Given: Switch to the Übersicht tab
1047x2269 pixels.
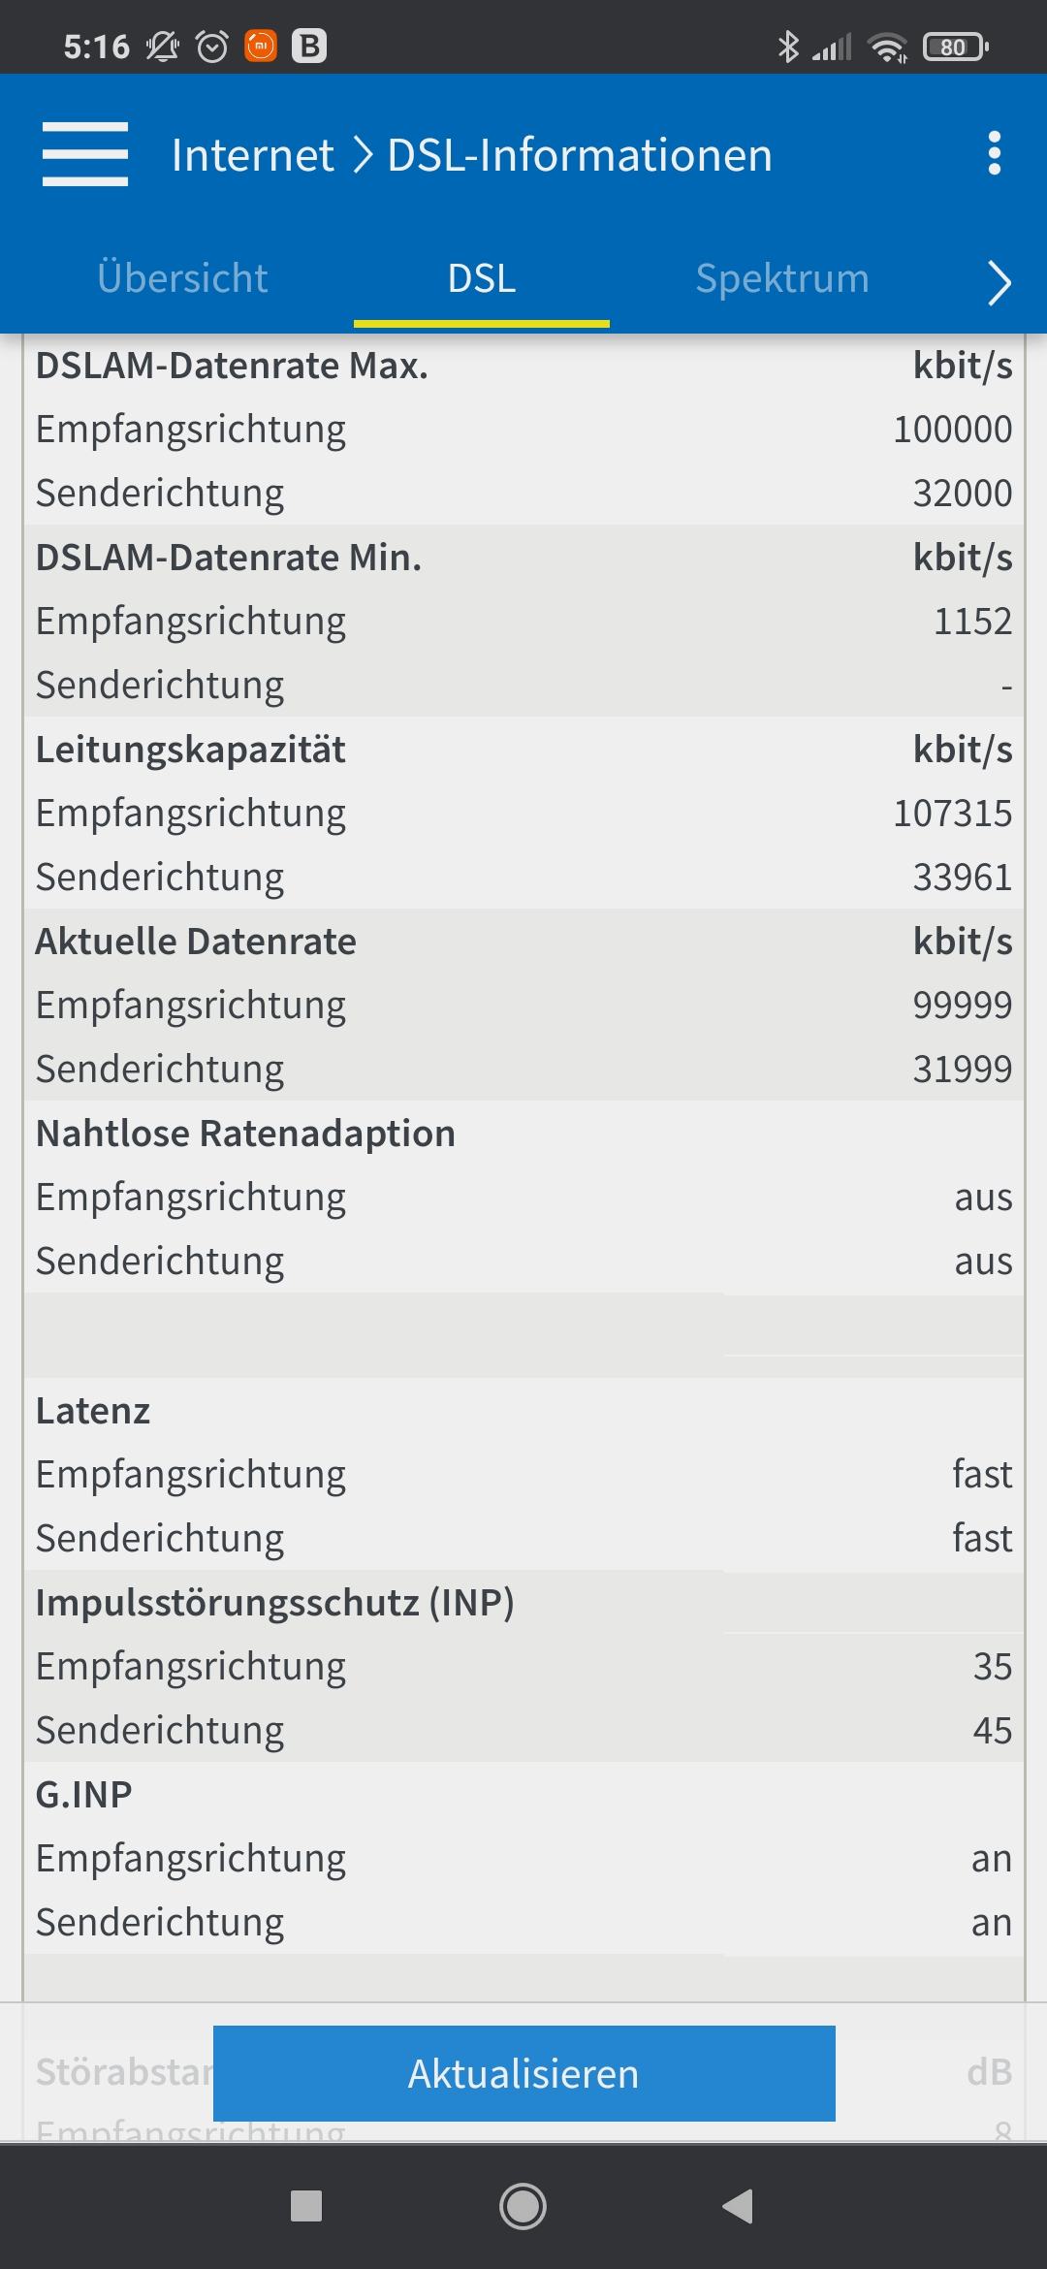Looking at the screenshot, I should coord(182,278).
